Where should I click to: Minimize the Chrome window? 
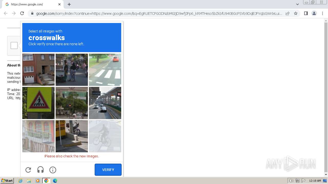click(x=306, y=2)
